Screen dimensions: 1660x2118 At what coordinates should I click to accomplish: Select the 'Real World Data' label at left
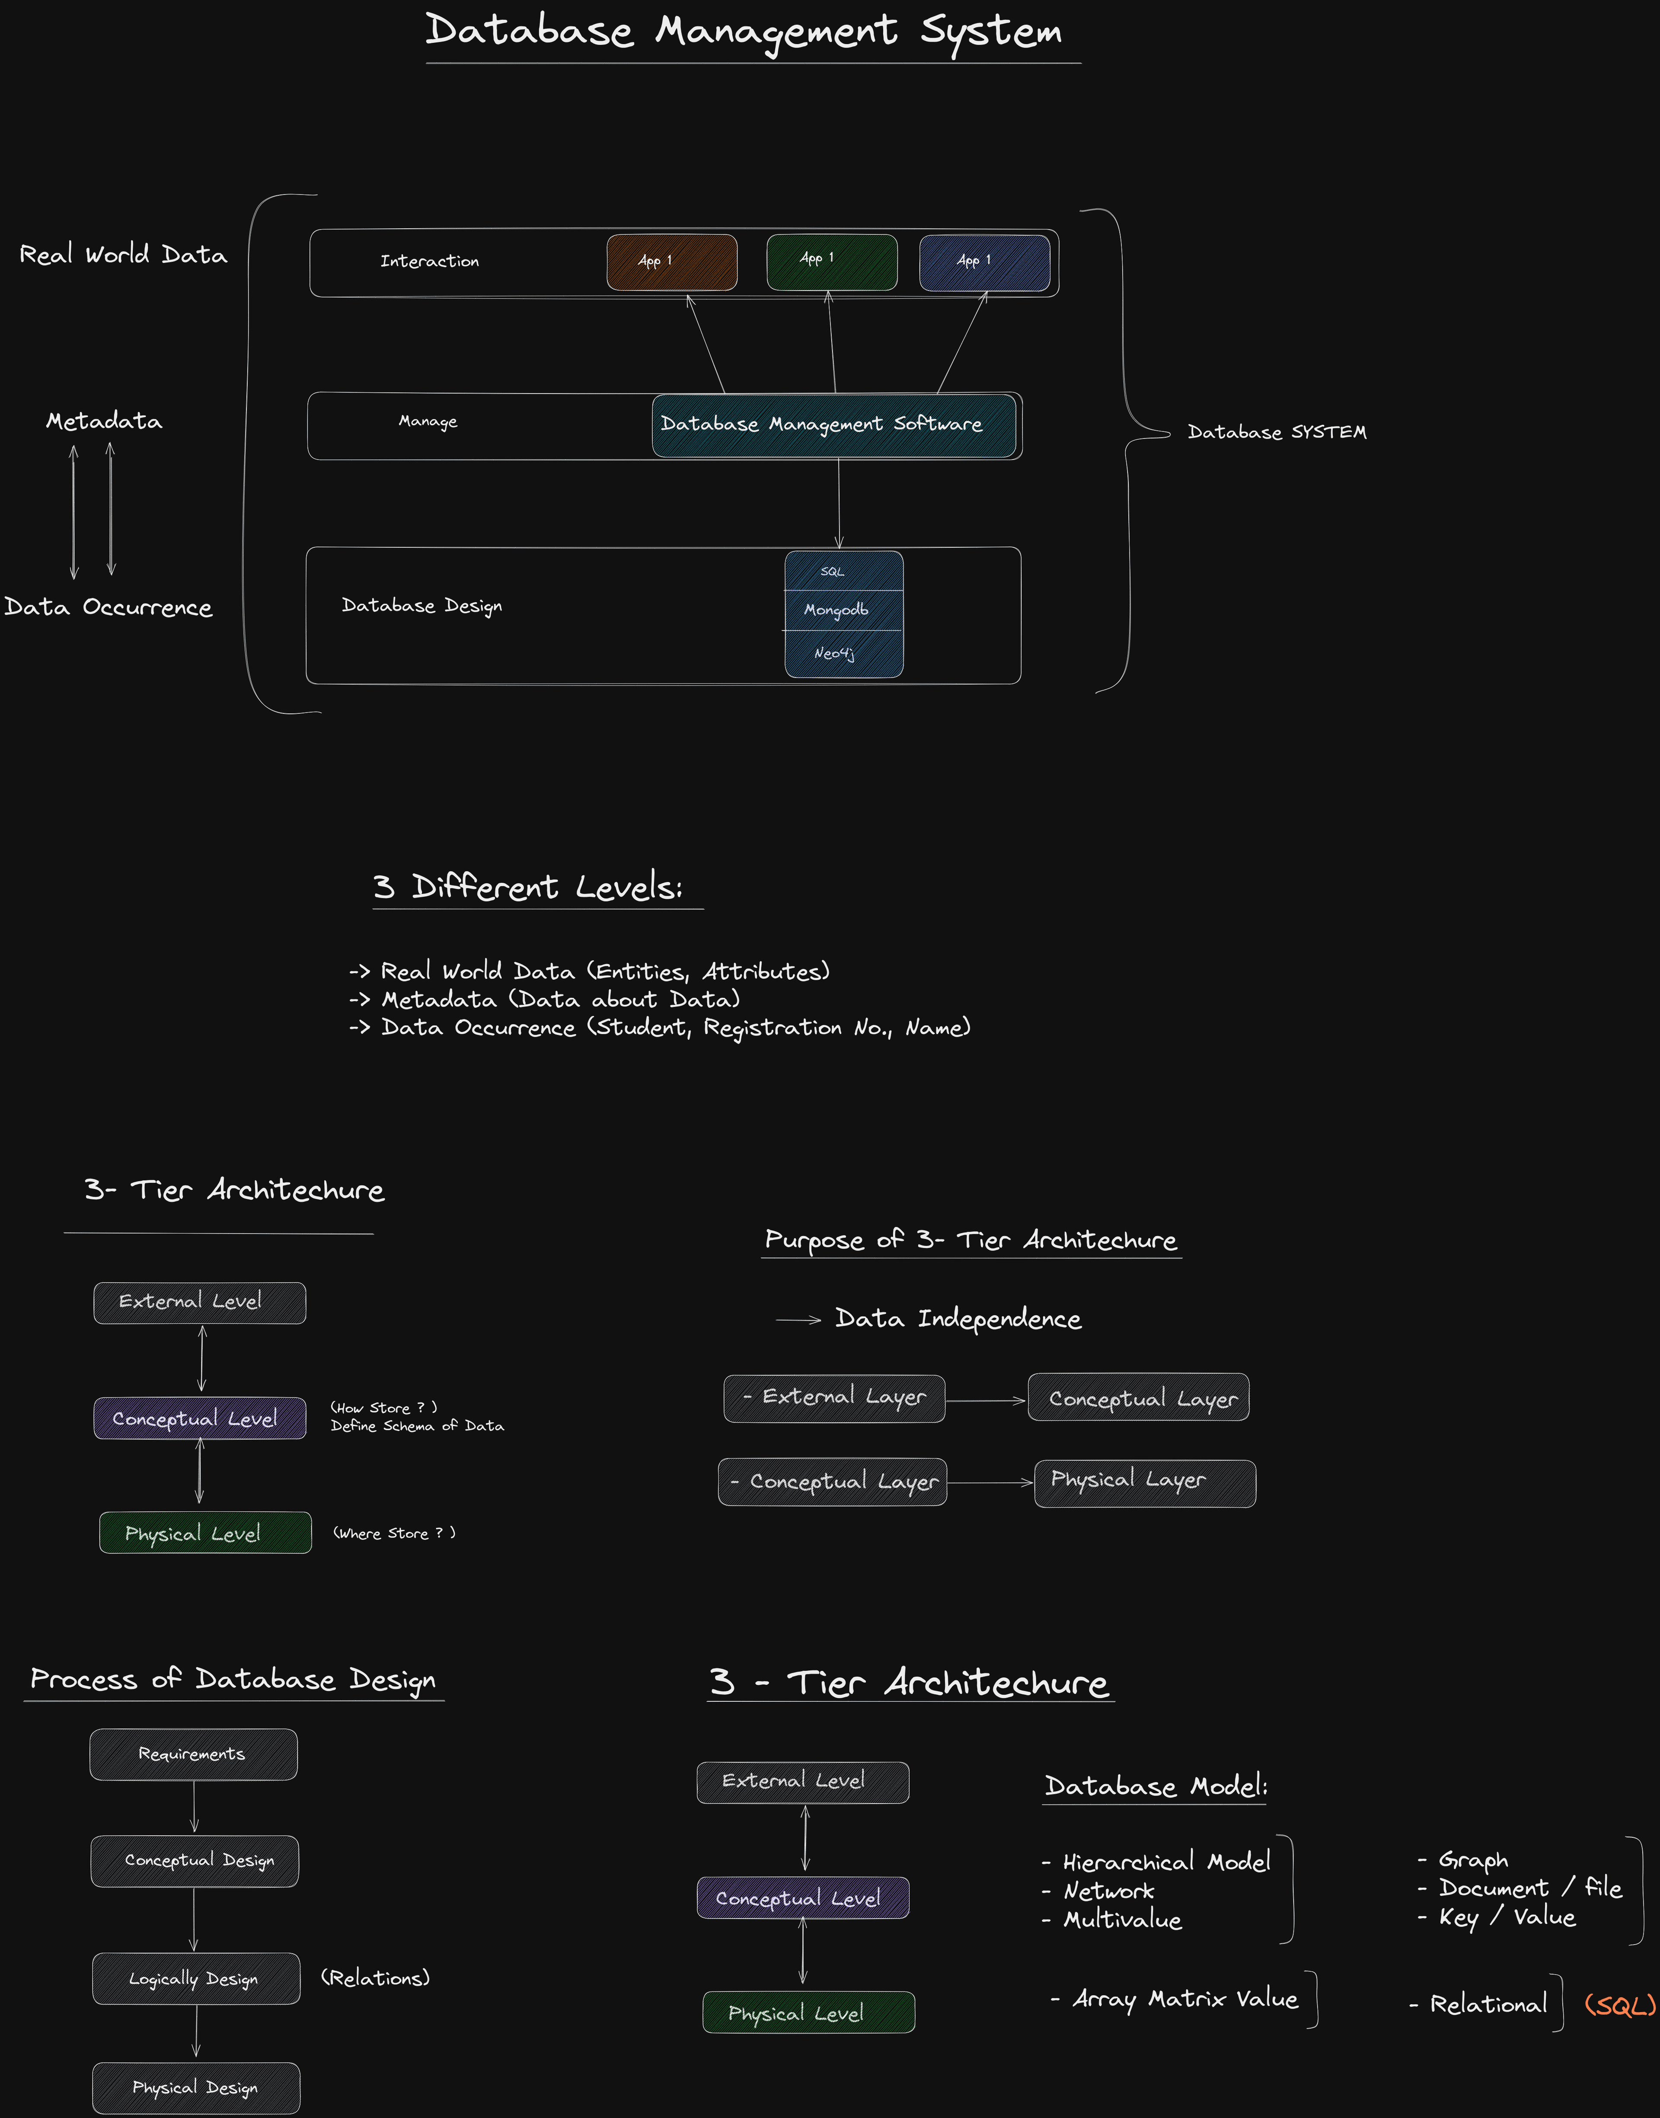[124, 255]
